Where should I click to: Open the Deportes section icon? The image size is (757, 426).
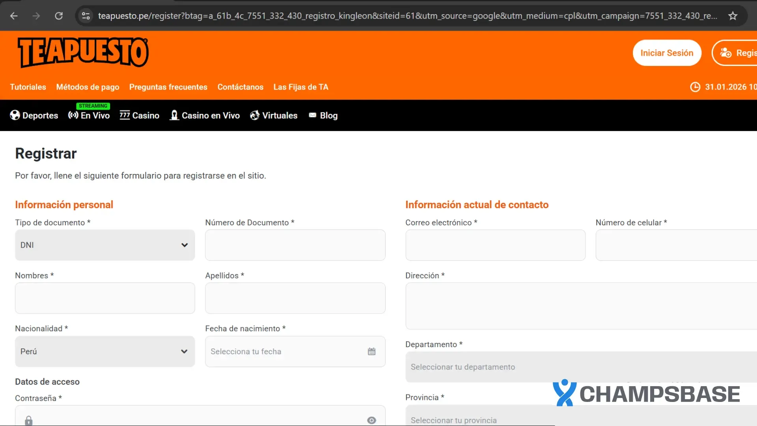click(x=15, y=115)
